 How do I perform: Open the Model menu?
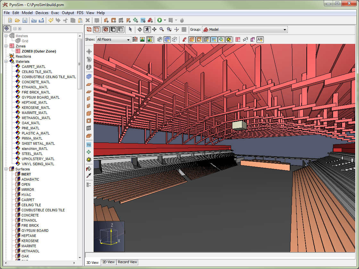click(27, 13)
